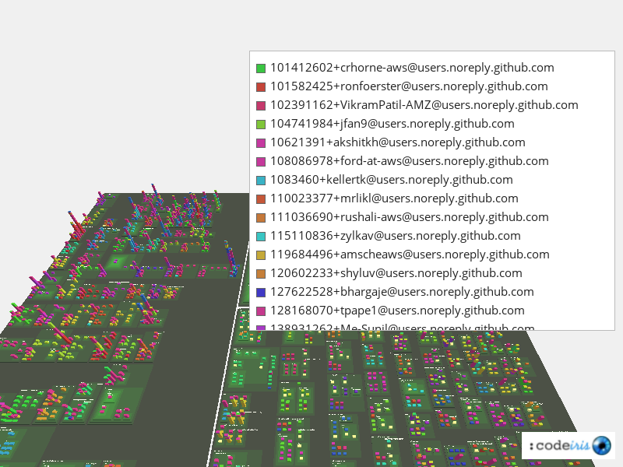Click the magenta swatch for akshitkh

click(x=261, y=143)
